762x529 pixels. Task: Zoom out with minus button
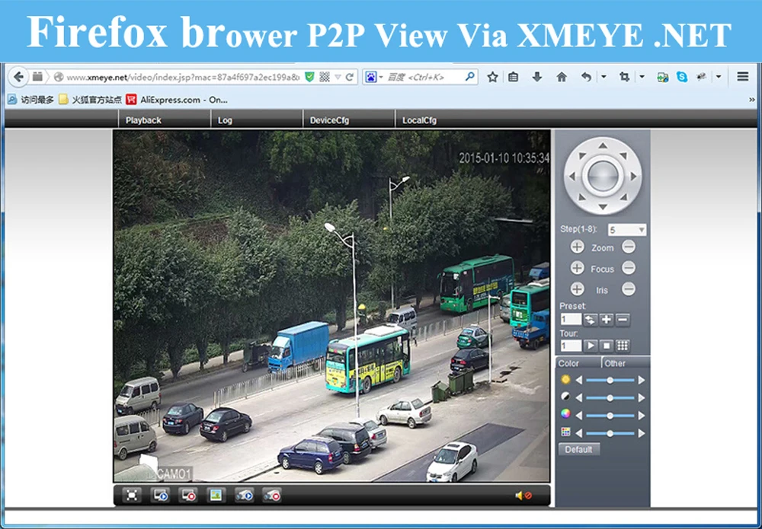point(629,247)
